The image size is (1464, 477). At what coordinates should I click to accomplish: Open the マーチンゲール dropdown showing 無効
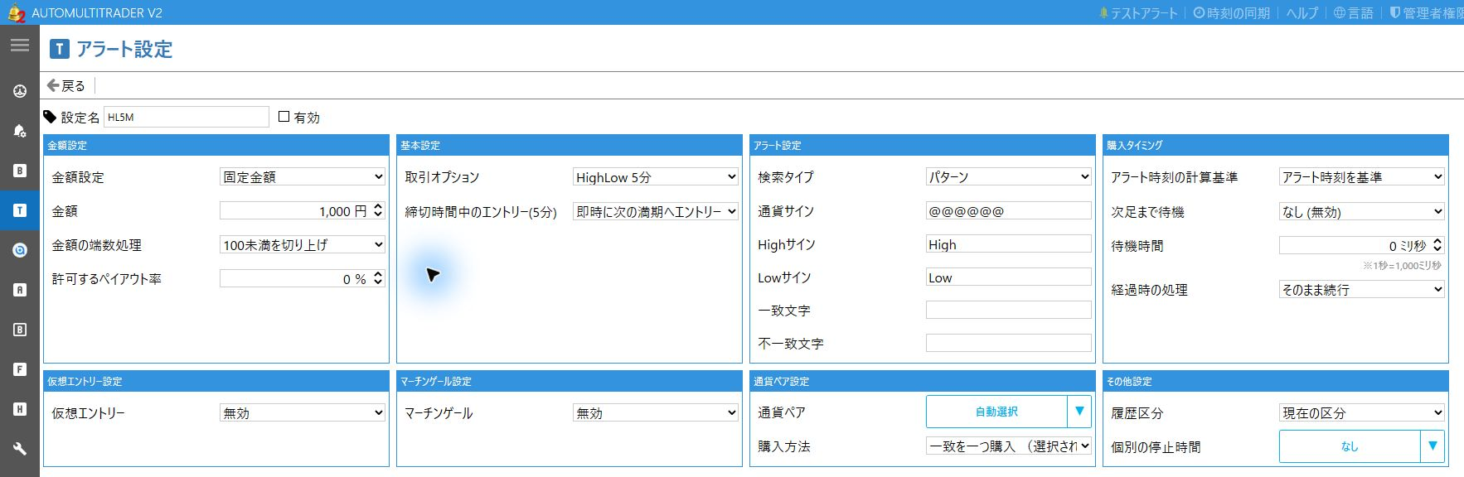pyautogui.click(x=656, y=412)
